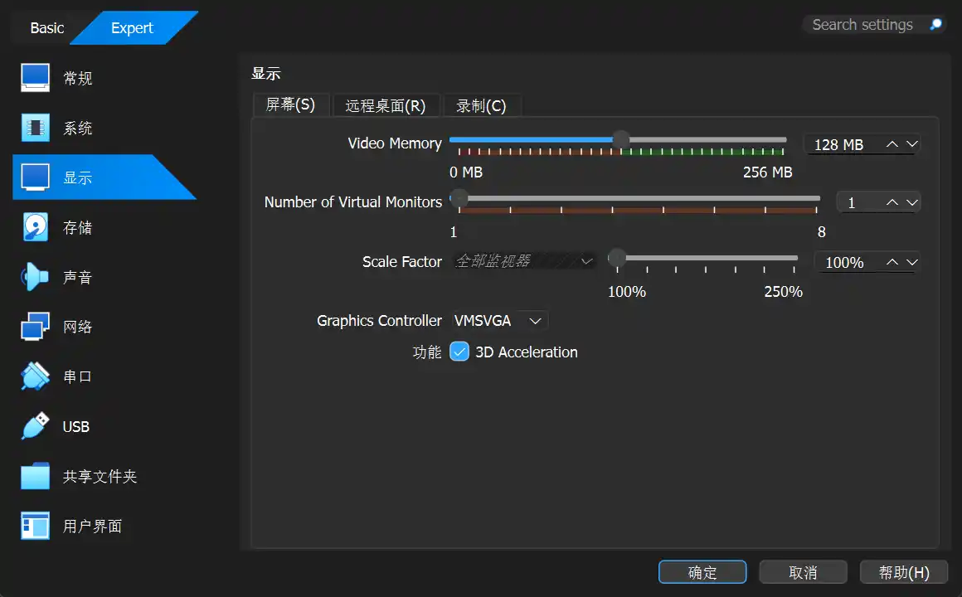
Task: Open the USB settings icon
Action: 36,426
